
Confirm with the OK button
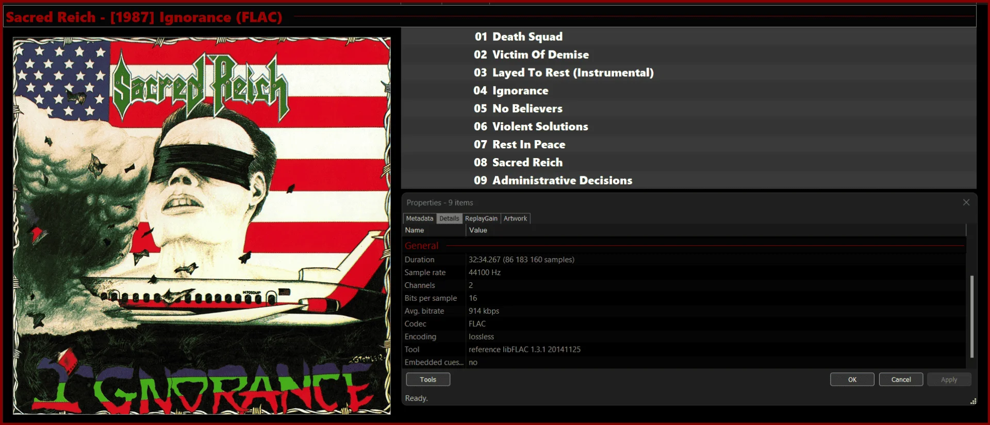click(x=852, y=380)
